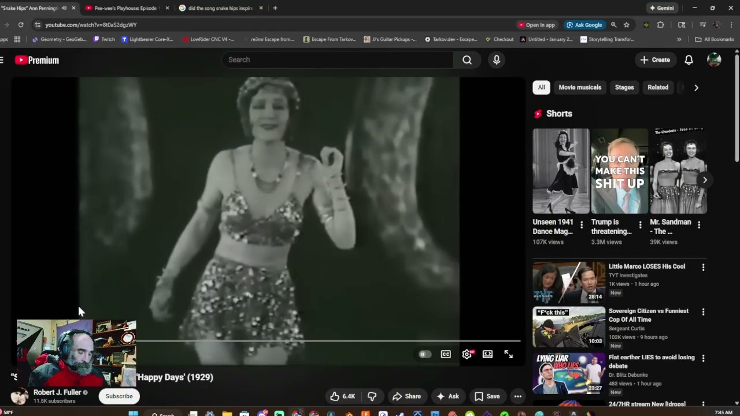Open a new browser tab
Image resolution: width=740 pixels, height=416 pixels.
pyautogui.click(x=275, y=8)
